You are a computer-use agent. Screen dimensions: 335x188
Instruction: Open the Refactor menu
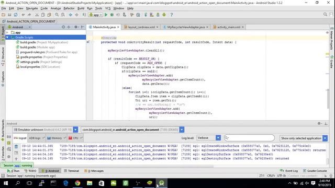[x=69, y=8]
